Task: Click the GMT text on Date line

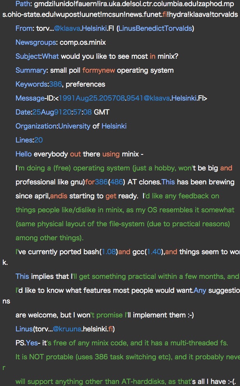Action: coord(102,112)
